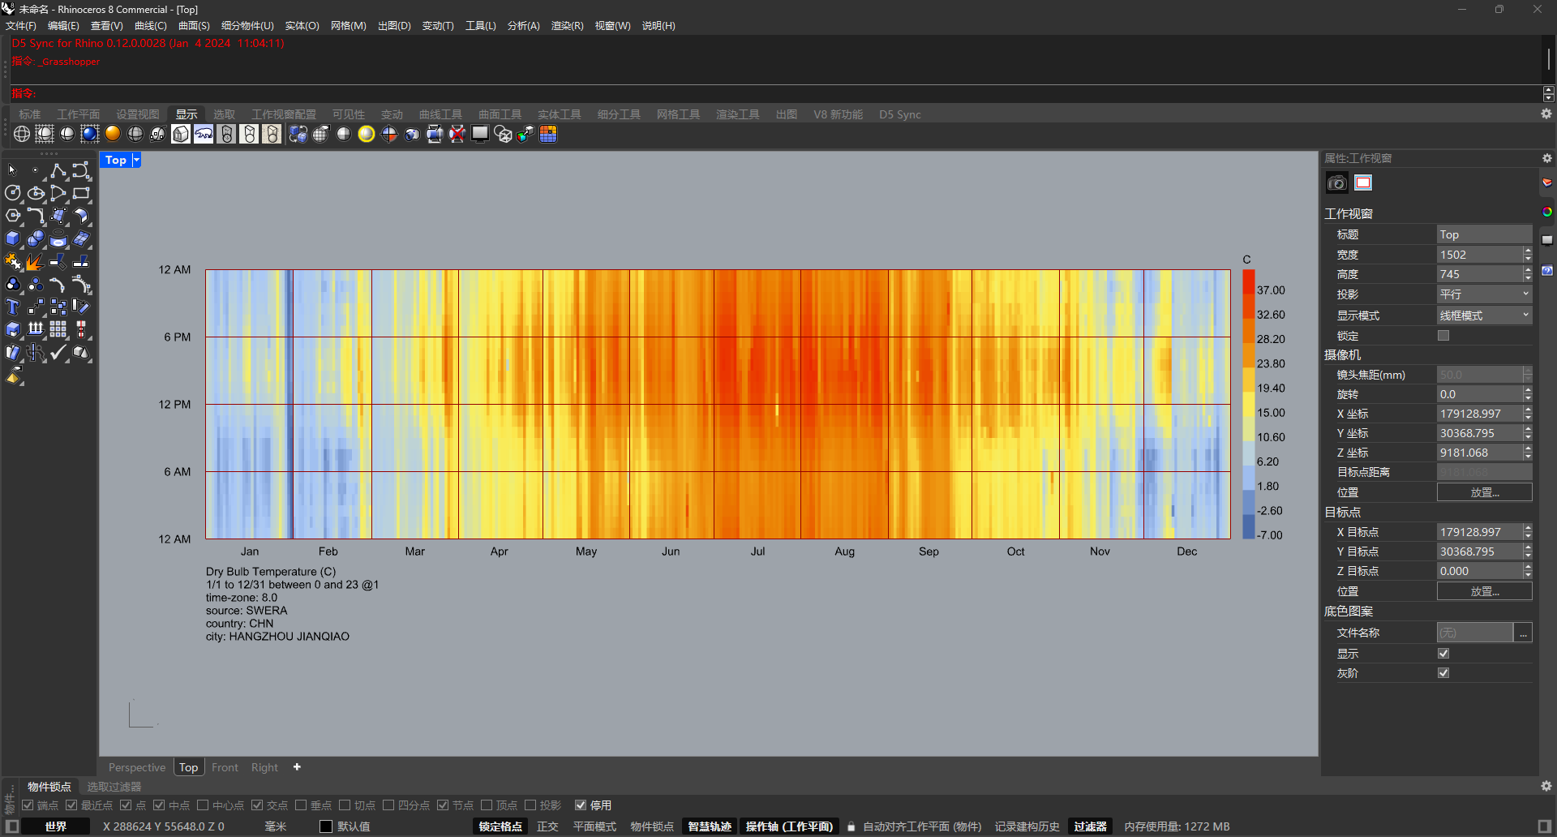Select the rectangular Array tool
This screenshot has height=837, width=1557.
[x=58, y=329]
